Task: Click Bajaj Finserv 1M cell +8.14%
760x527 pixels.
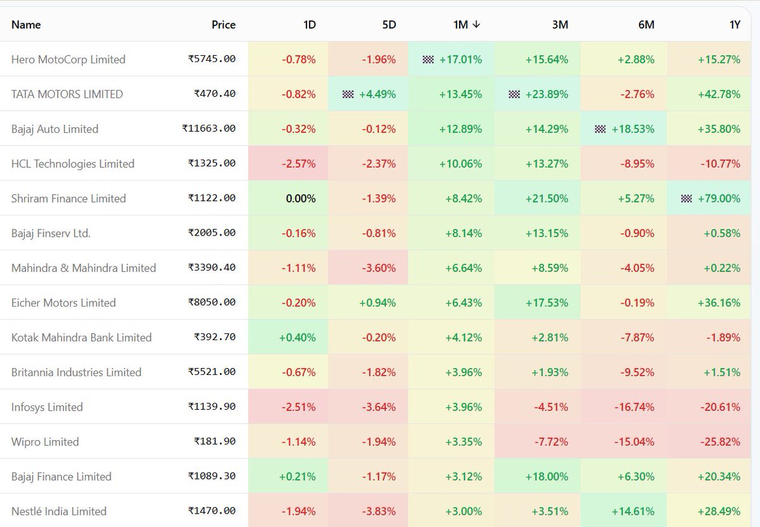Action: click(452, 233)
